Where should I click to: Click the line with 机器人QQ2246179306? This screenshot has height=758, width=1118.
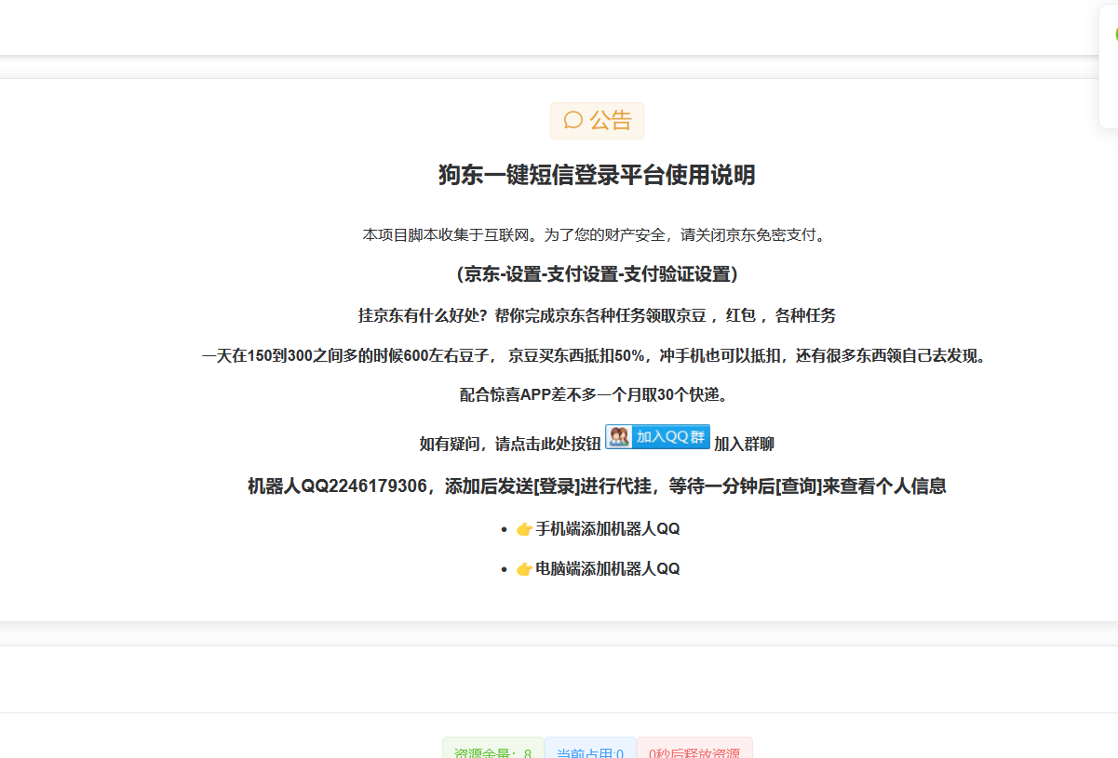(x=597, y=486)
